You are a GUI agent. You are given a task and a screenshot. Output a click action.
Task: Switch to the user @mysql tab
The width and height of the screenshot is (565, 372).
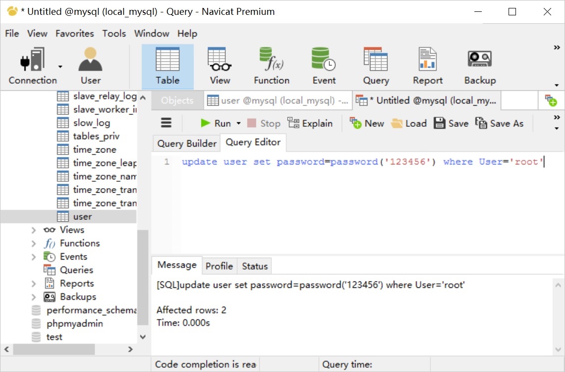(x=278, y=101)
